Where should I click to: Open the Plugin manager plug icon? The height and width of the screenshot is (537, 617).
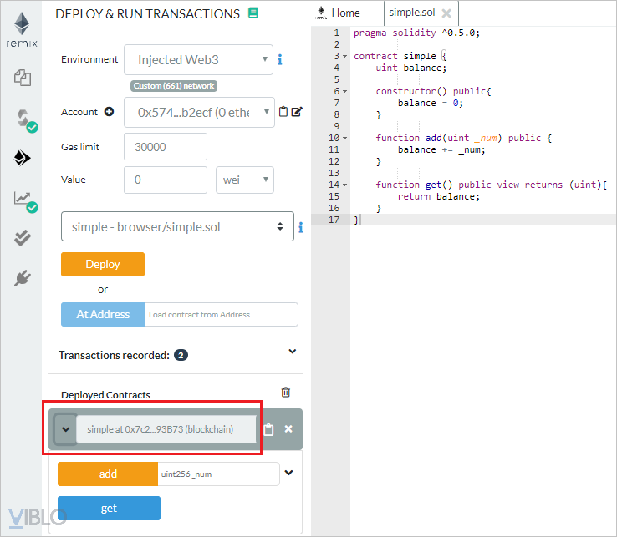click(x=23, y=278)
